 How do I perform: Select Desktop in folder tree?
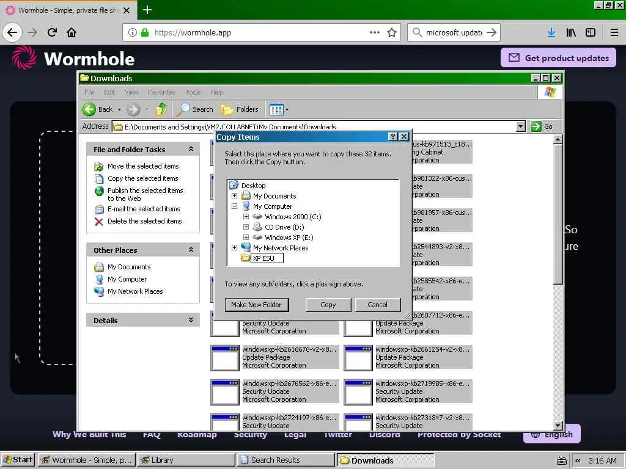pos(253,186)
